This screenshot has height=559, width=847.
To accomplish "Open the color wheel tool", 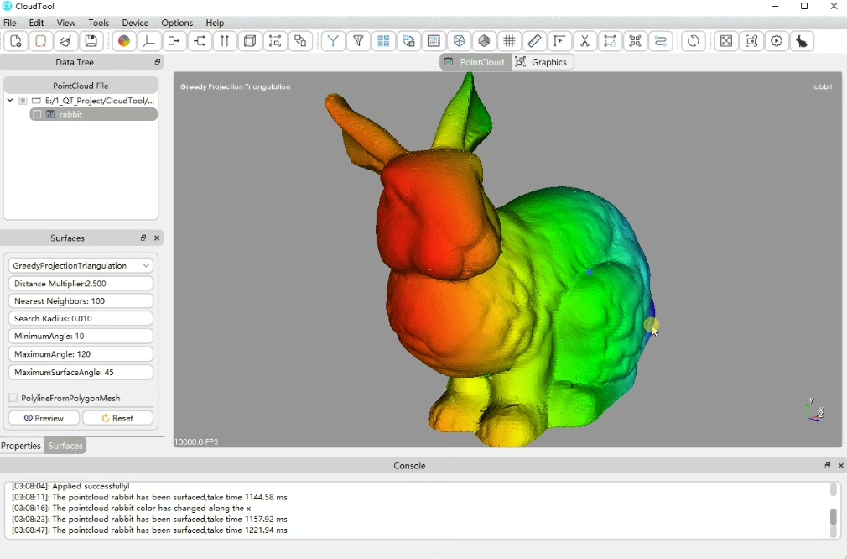I will point(124,41).
